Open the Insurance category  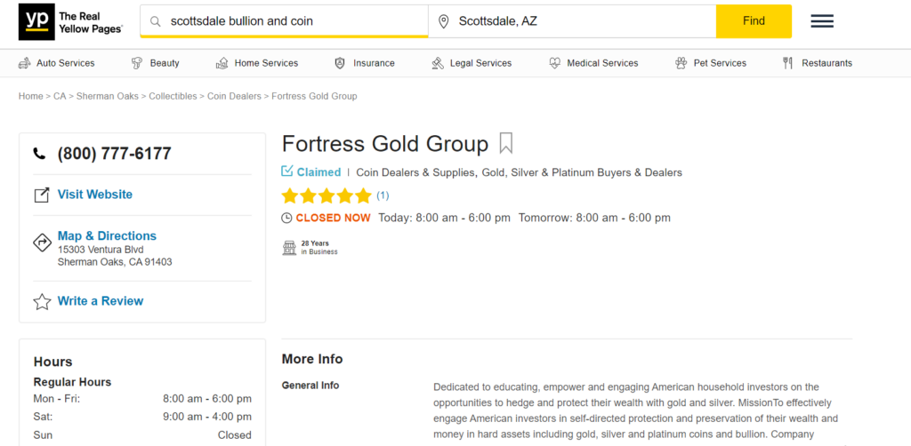pos(375,63)
